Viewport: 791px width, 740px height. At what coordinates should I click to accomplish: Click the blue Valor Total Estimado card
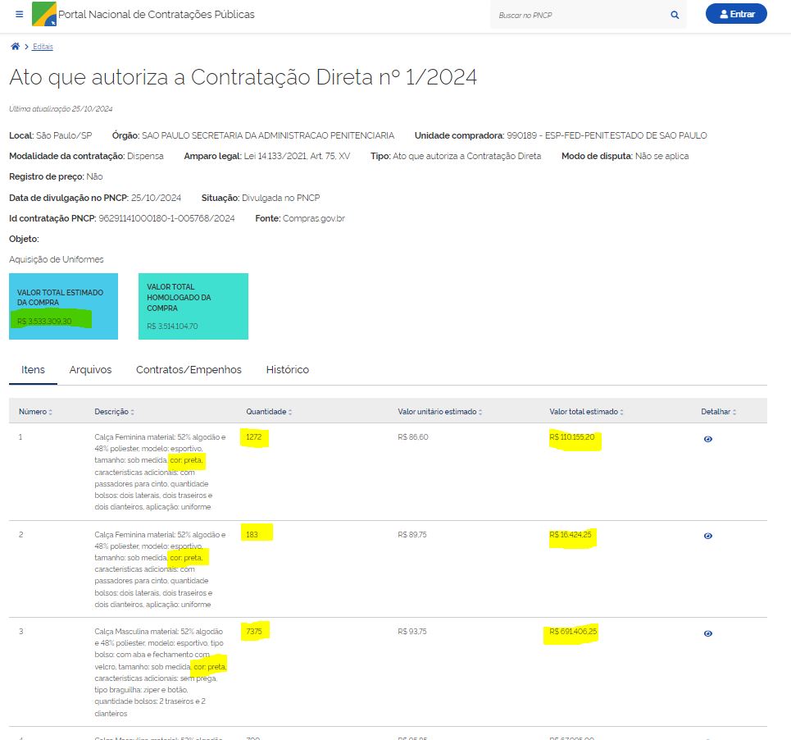tap(63, 306)
